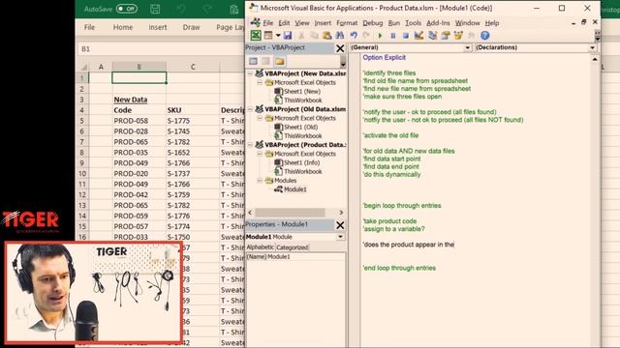
Task: Open the Object Browser toolbar icon
Action: [x=458, y=36]
